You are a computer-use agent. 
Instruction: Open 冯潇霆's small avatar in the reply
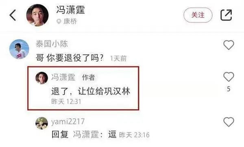click(41, 78)
